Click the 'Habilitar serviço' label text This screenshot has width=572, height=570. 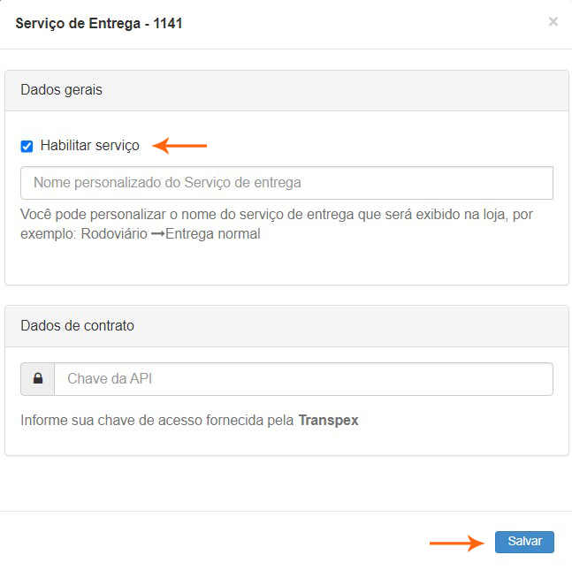click(x=89, y=146)
